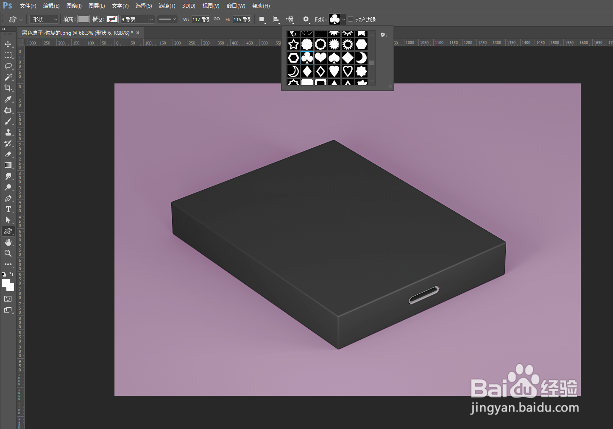Select the Crop tool
The height and width of the screenshot is (429, 613).
pos(8,88)
